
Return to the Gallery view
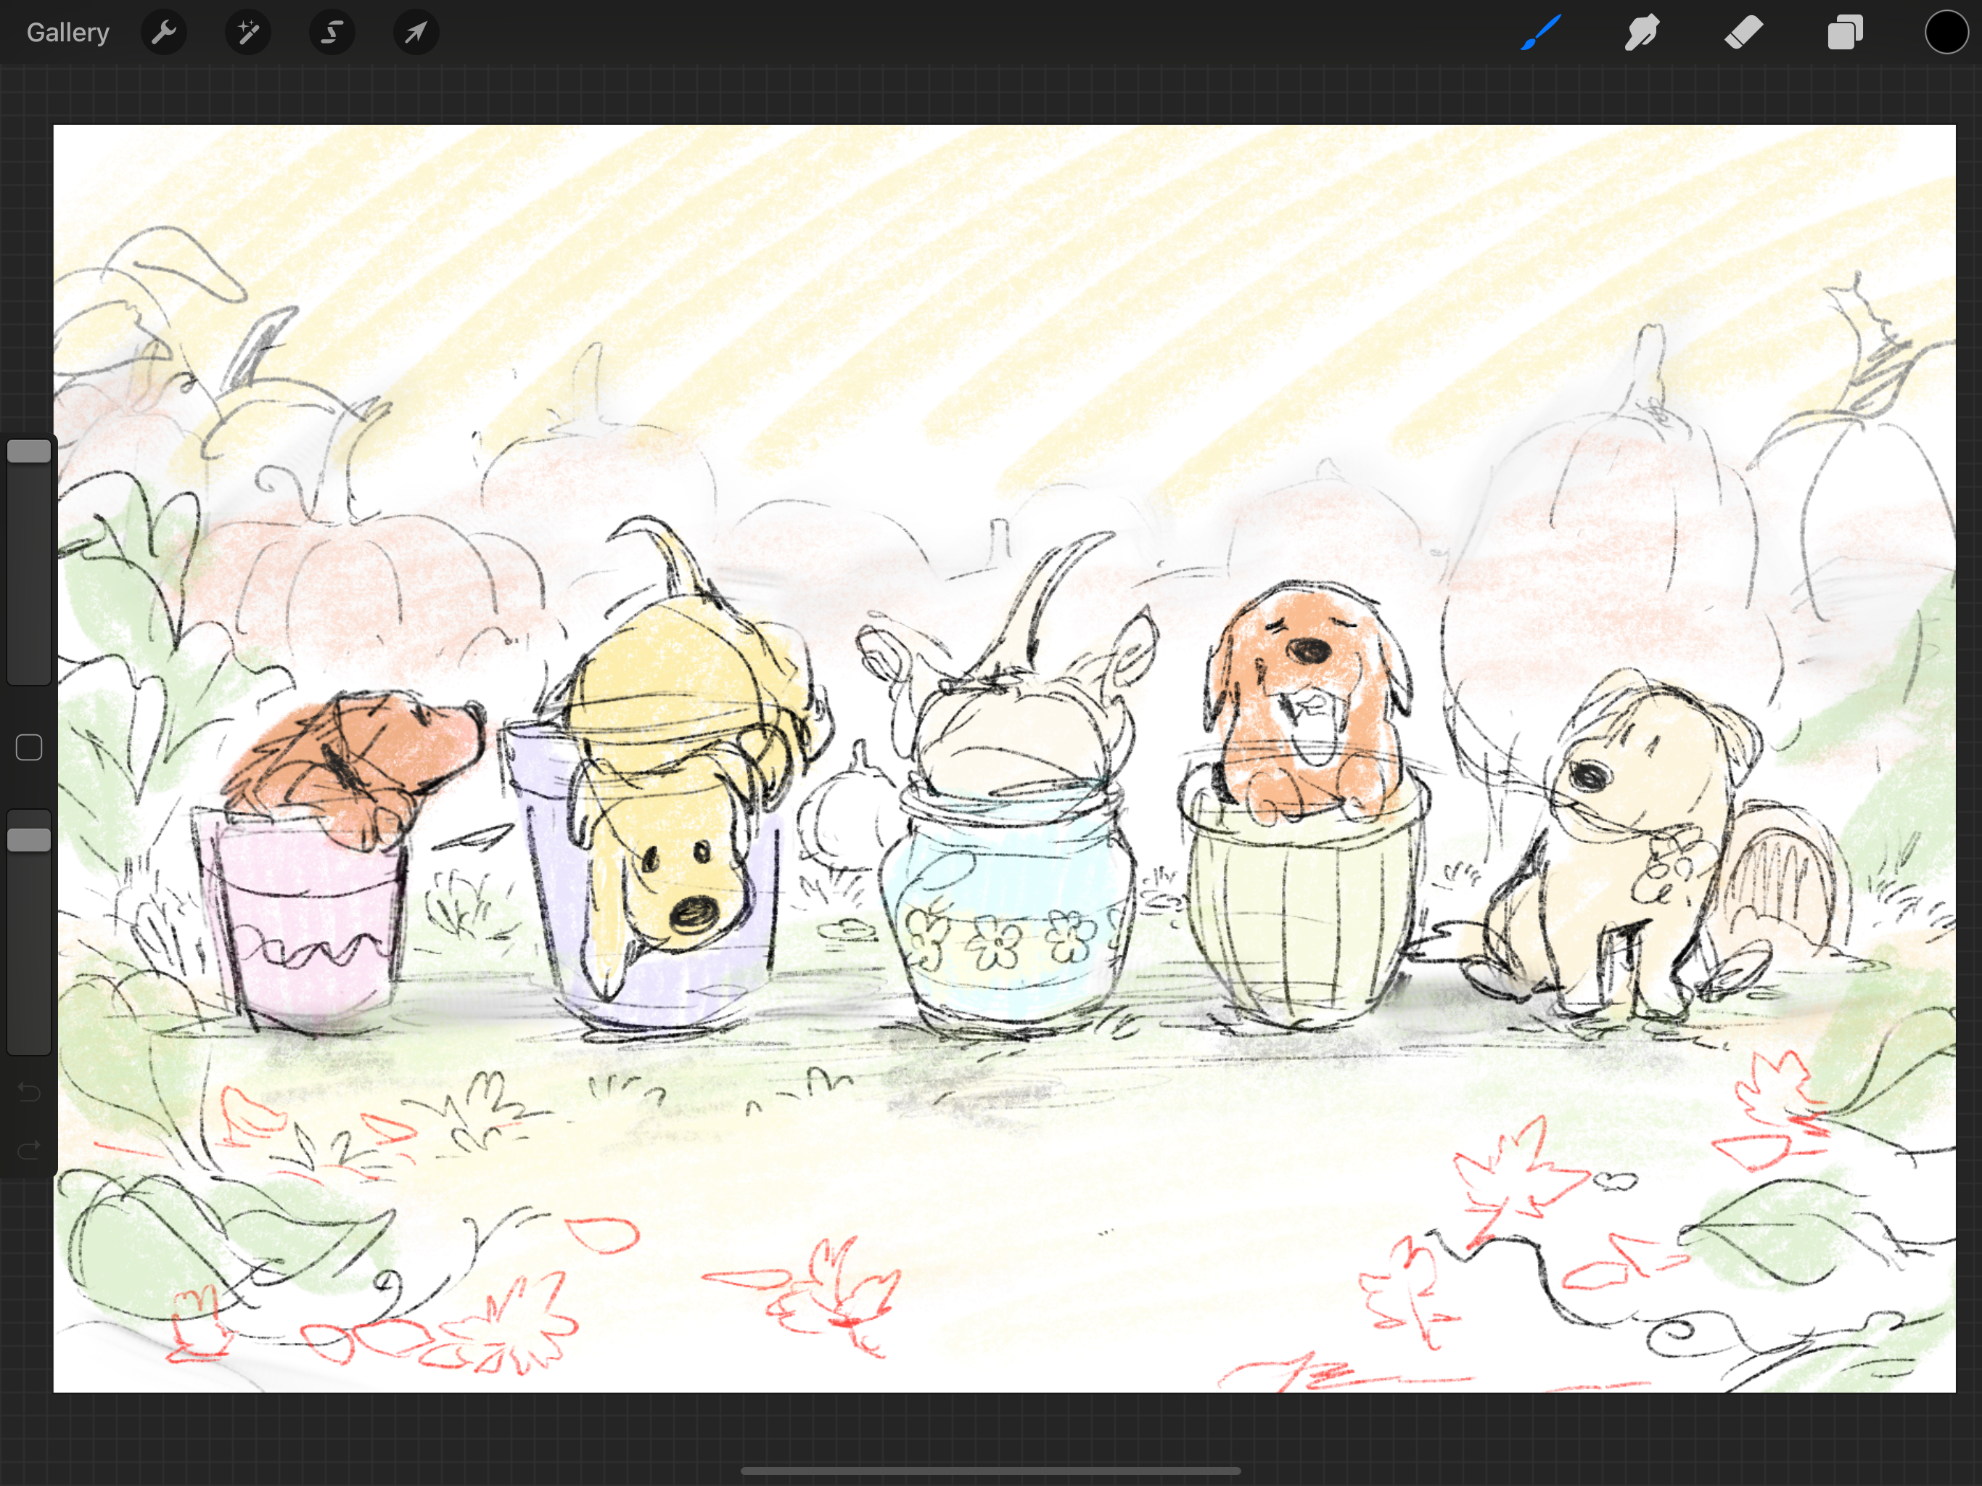click(x=67, y=33)
